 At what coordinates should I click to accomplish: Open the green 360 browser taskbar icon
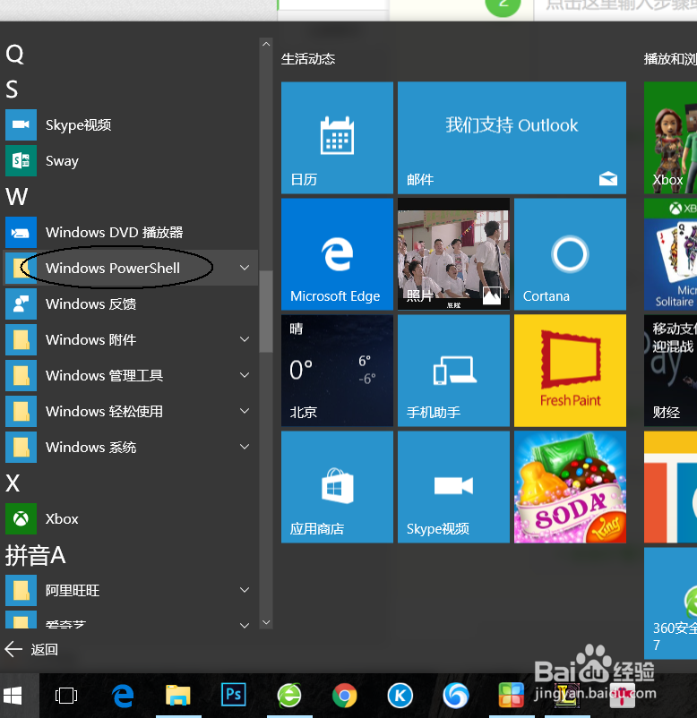tap(289, 696)
